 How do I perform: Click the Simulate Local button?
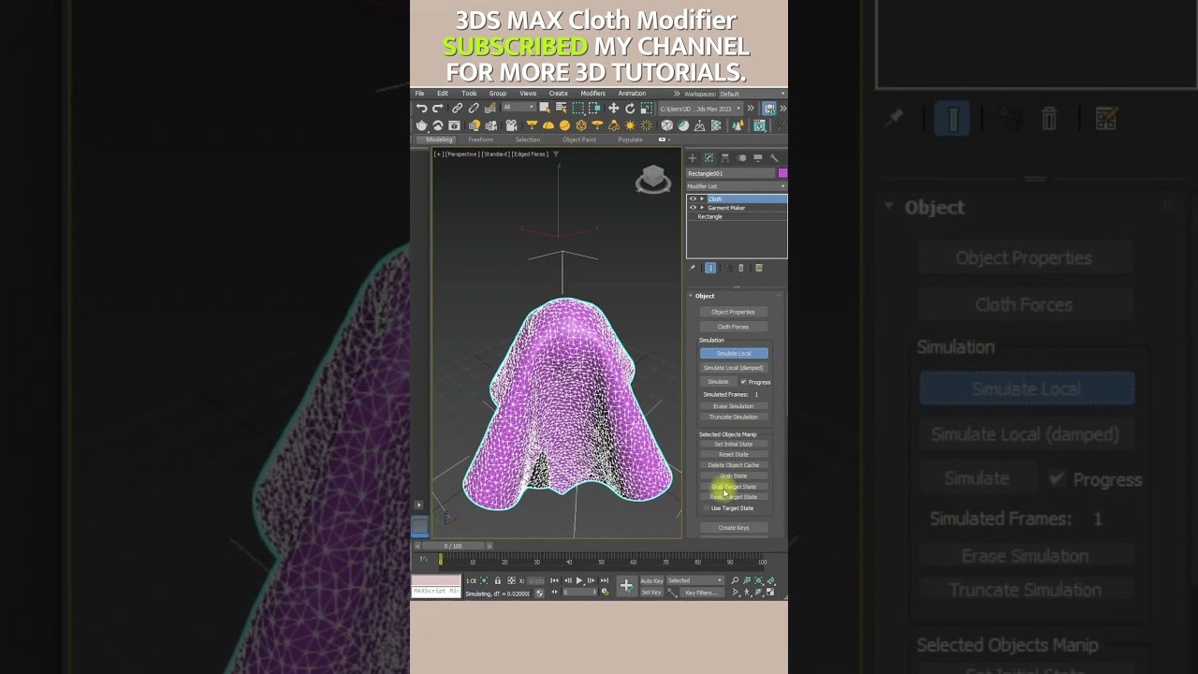pos(734,353)
